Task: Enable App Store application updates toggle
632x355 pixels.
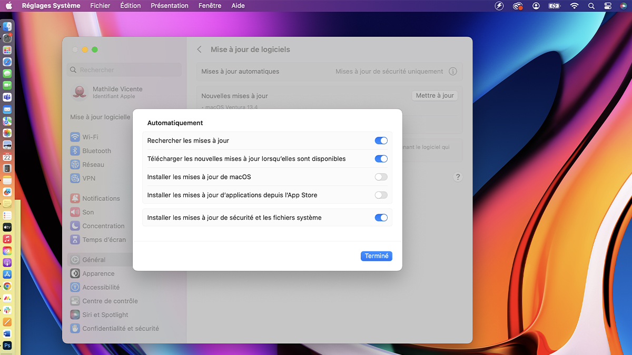Action: (381, 195)
